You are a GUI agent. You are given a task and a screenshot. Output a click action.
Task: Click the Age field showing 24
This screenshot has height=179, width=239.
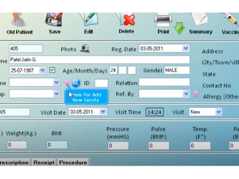coord(113,70)
